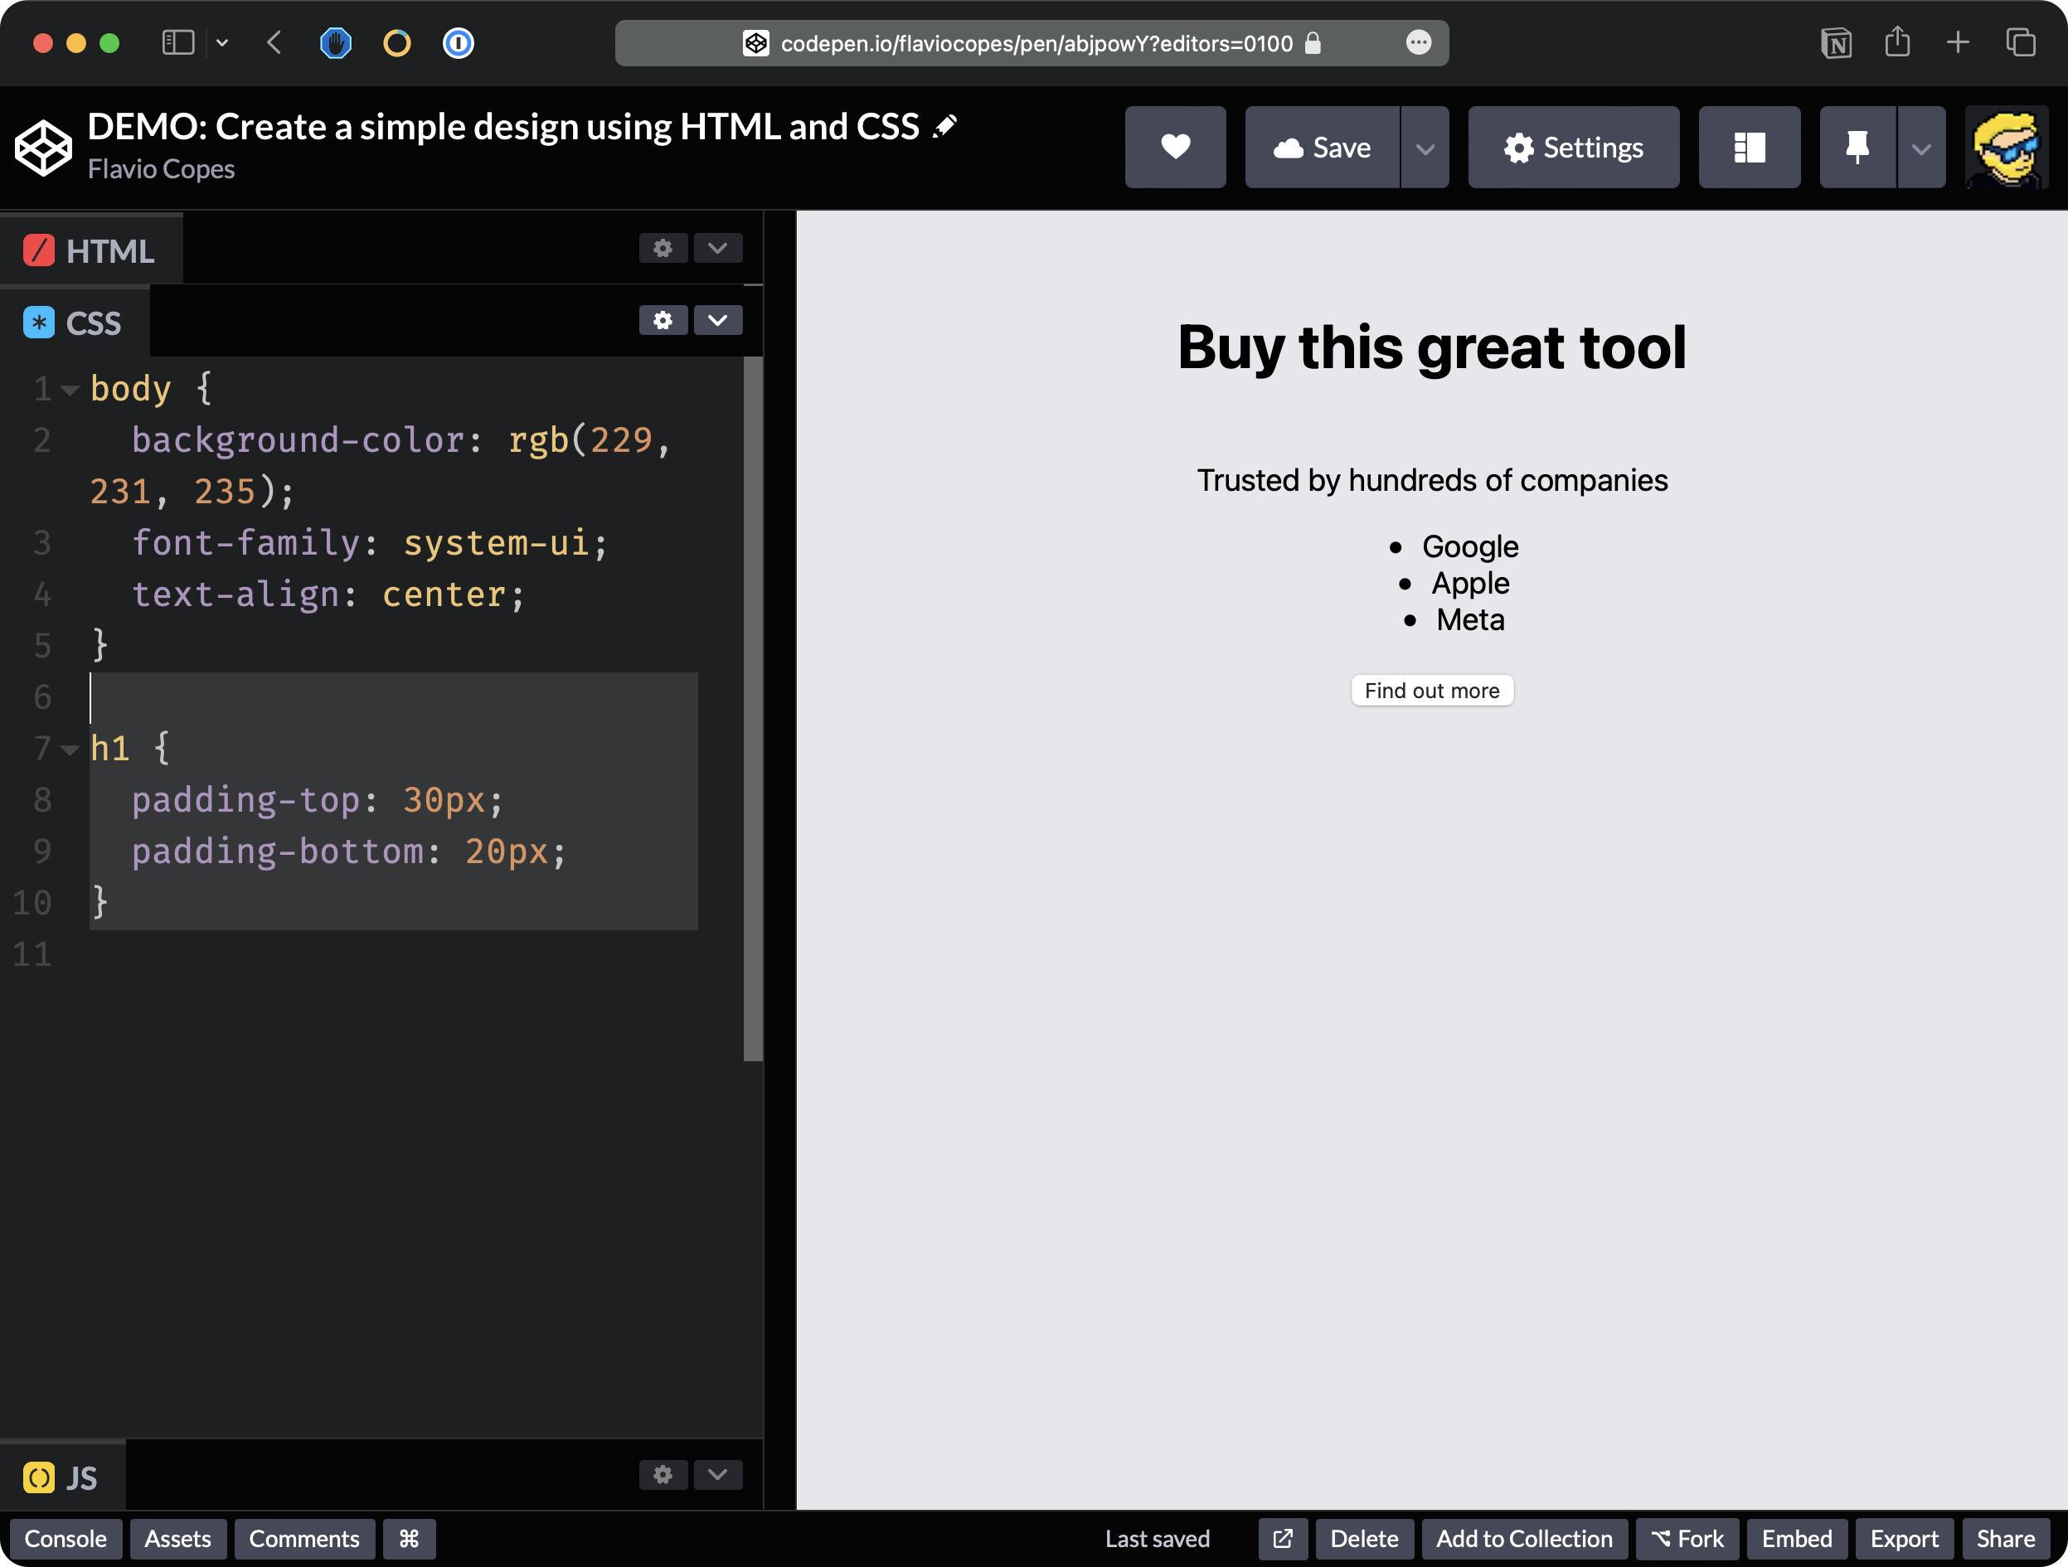Collapse the body rule fold arrow
The width and height of the screenshot is (2068, 1567).
pos(69,390)
